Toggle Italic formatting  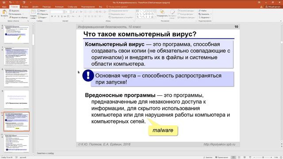pyautogui.click(x=55, y=16)
